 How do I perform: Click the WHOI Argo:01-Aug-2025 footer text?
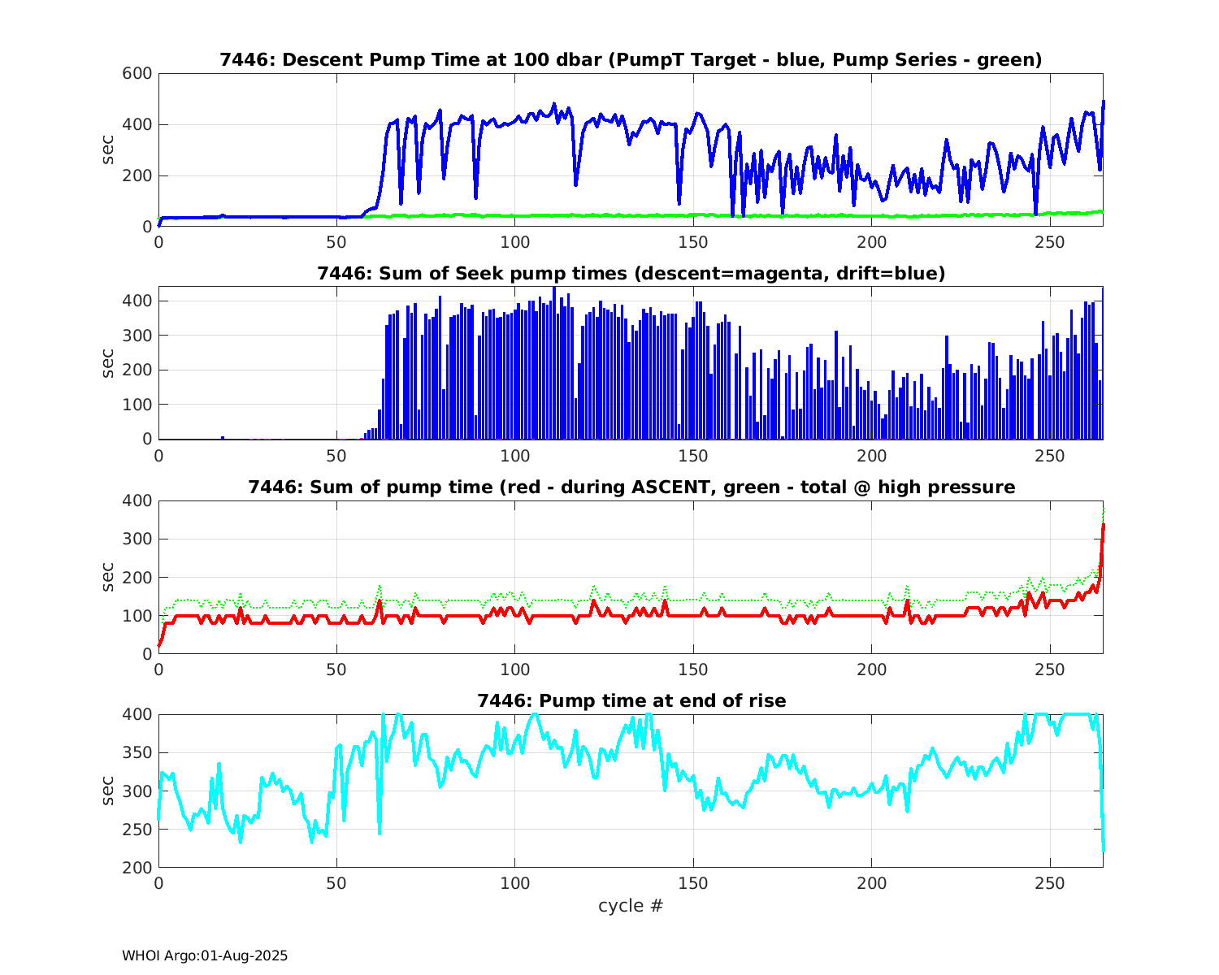coord(205,956)
